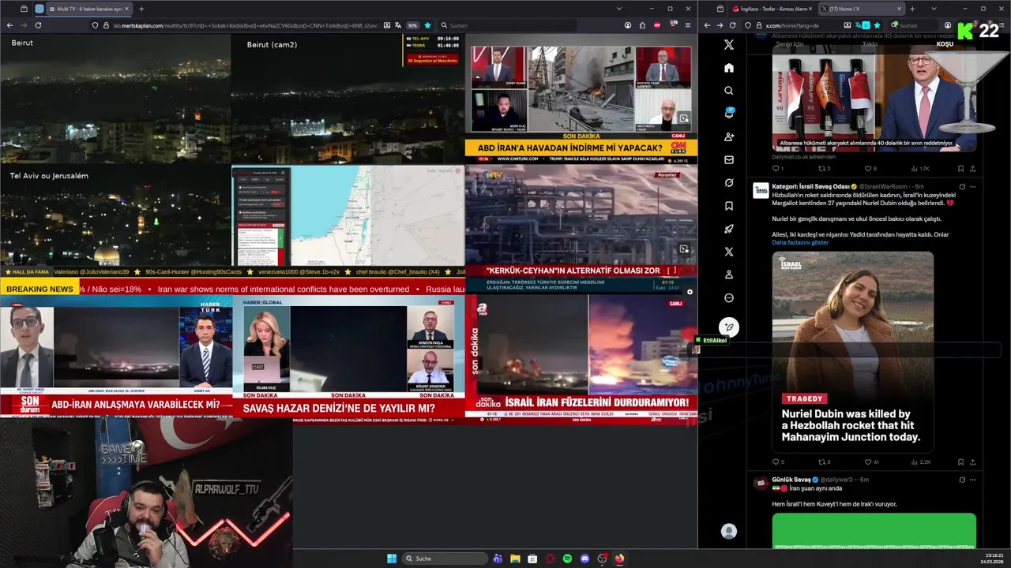
Task: Expand tab list dropdown in X window
Action: pyautogui.click(x=934, y=9)
